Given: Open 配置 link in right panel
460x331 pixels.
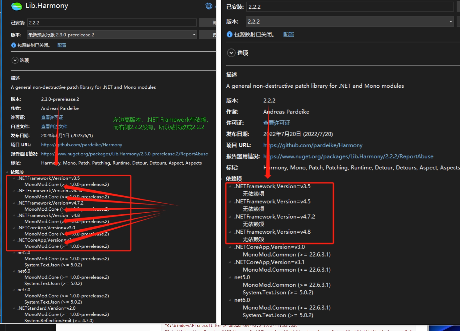Looking at the screenshot, I should [x=288, y=34].
